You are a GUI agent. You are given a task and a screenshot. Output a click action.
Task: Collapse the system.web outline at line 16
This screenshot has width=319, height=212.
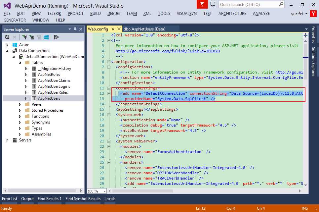pyautogui.click(x=109, y=115)
